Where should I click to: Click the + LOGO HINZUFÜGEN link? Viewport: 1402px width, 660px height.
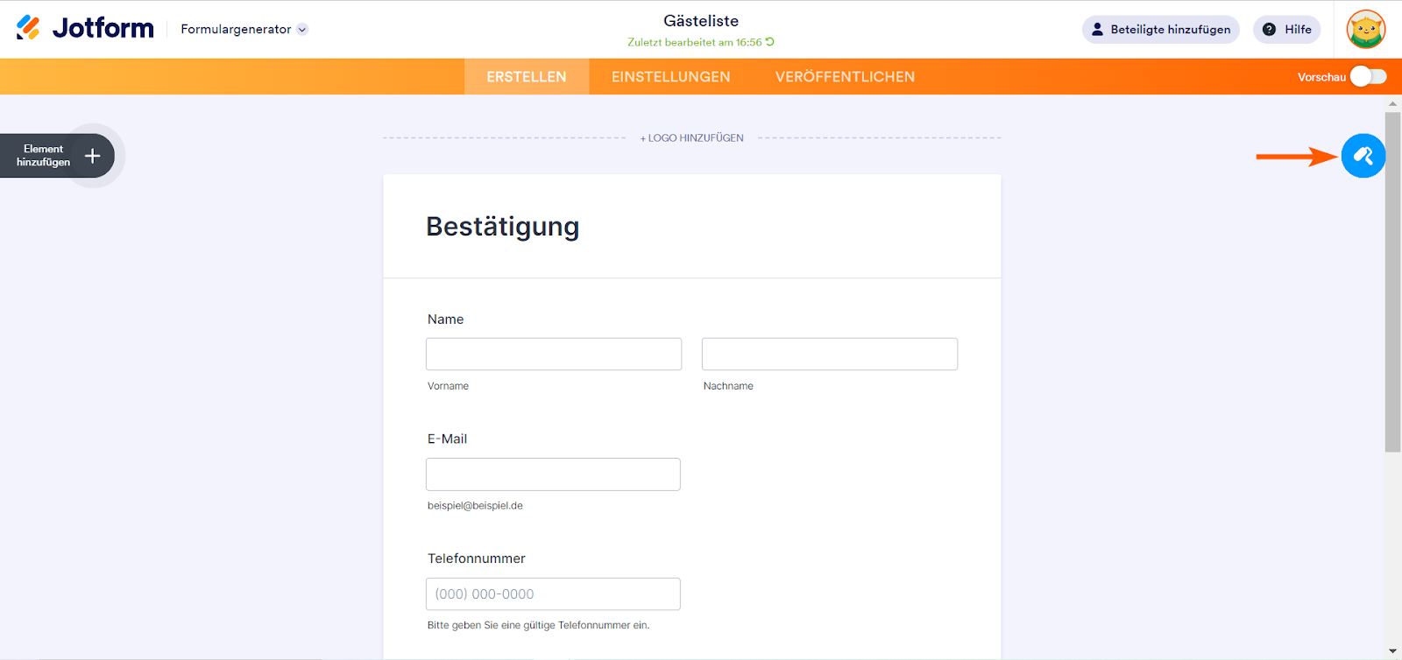coord(692,138)
